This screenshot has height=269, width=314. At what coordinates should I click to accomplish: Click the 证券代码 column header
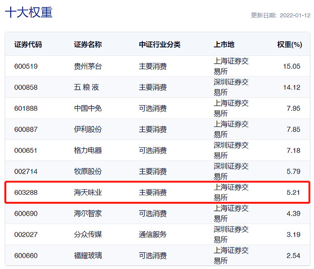(x=28, y=44)
